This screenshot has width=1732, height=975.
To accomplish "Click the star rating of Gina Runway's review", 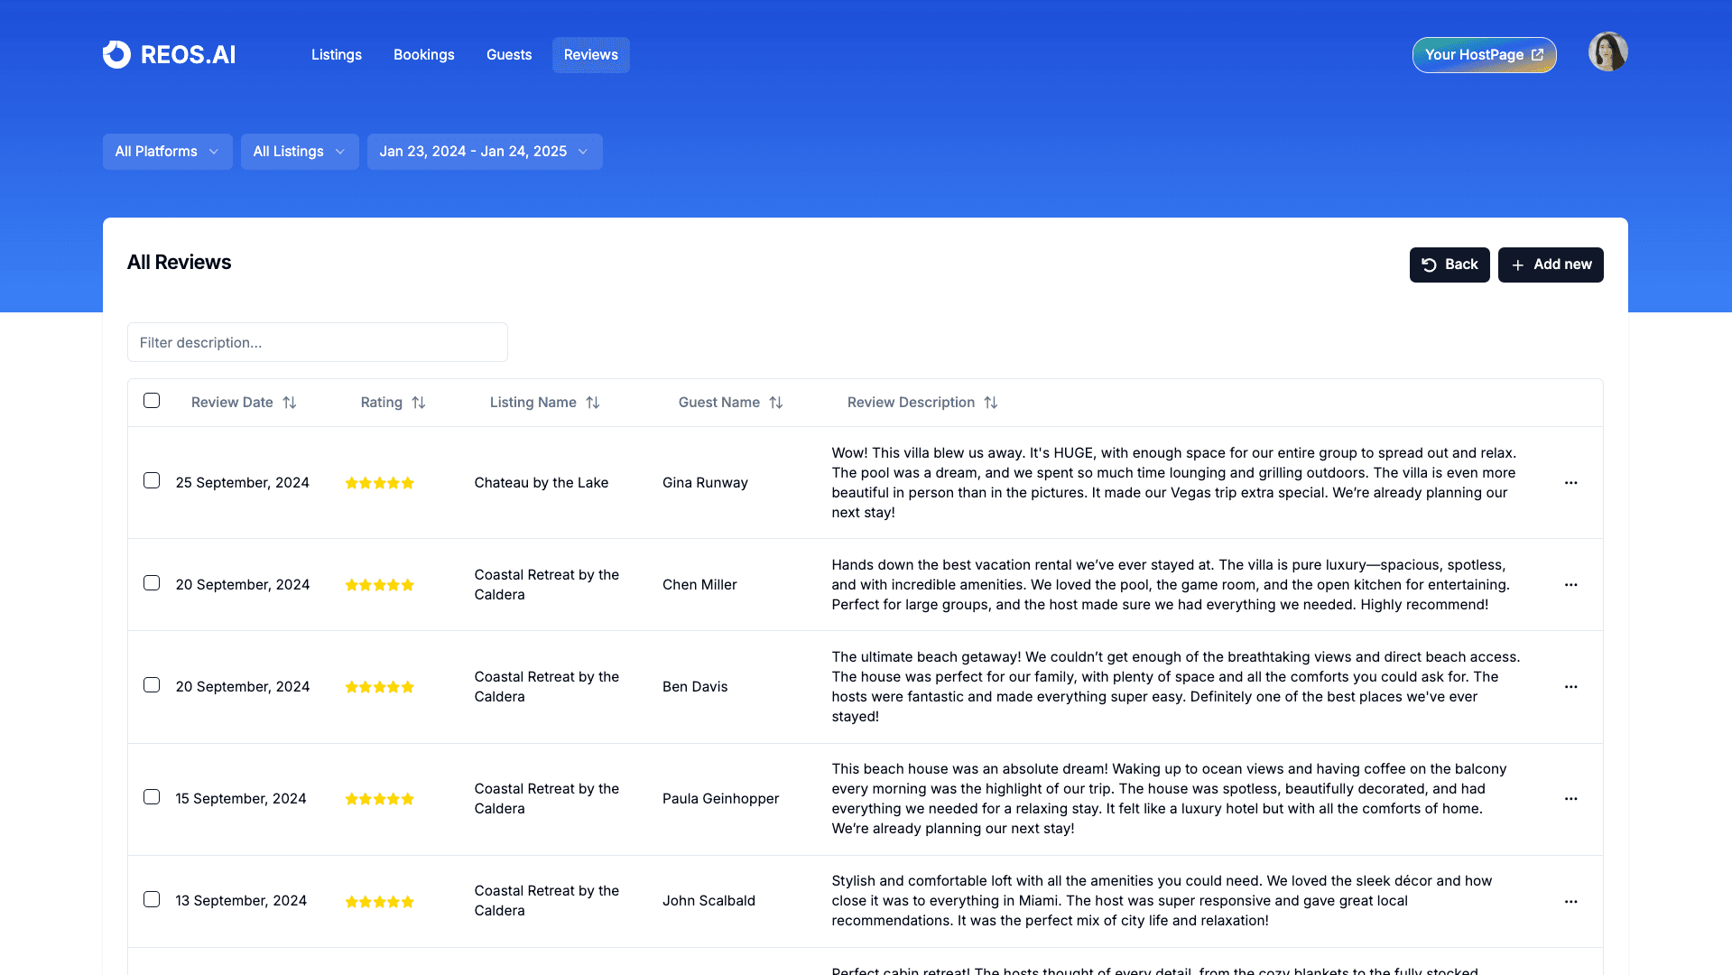I will click(380, 483).
